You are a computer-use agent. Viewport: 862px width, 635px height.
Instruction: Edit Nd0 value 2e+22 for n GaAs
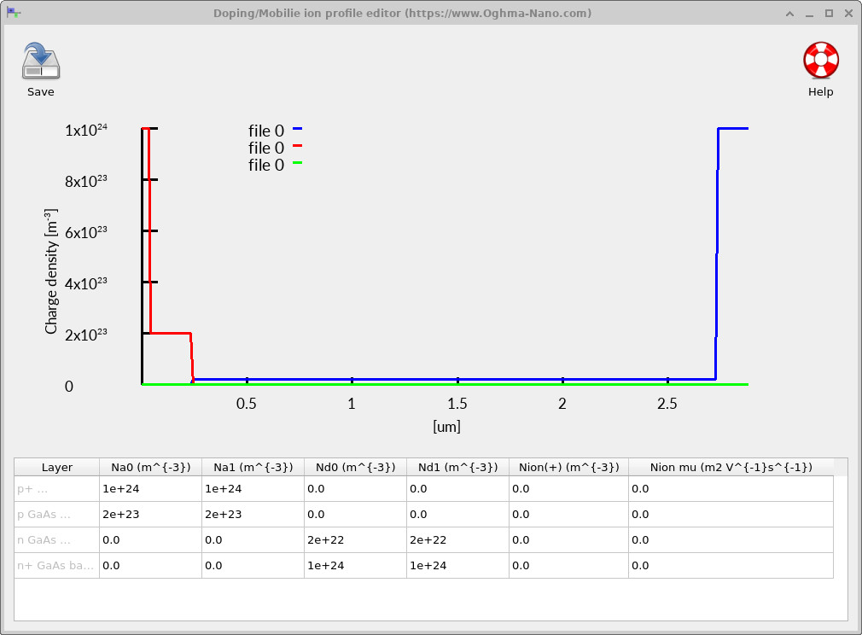tap(355, 540)
